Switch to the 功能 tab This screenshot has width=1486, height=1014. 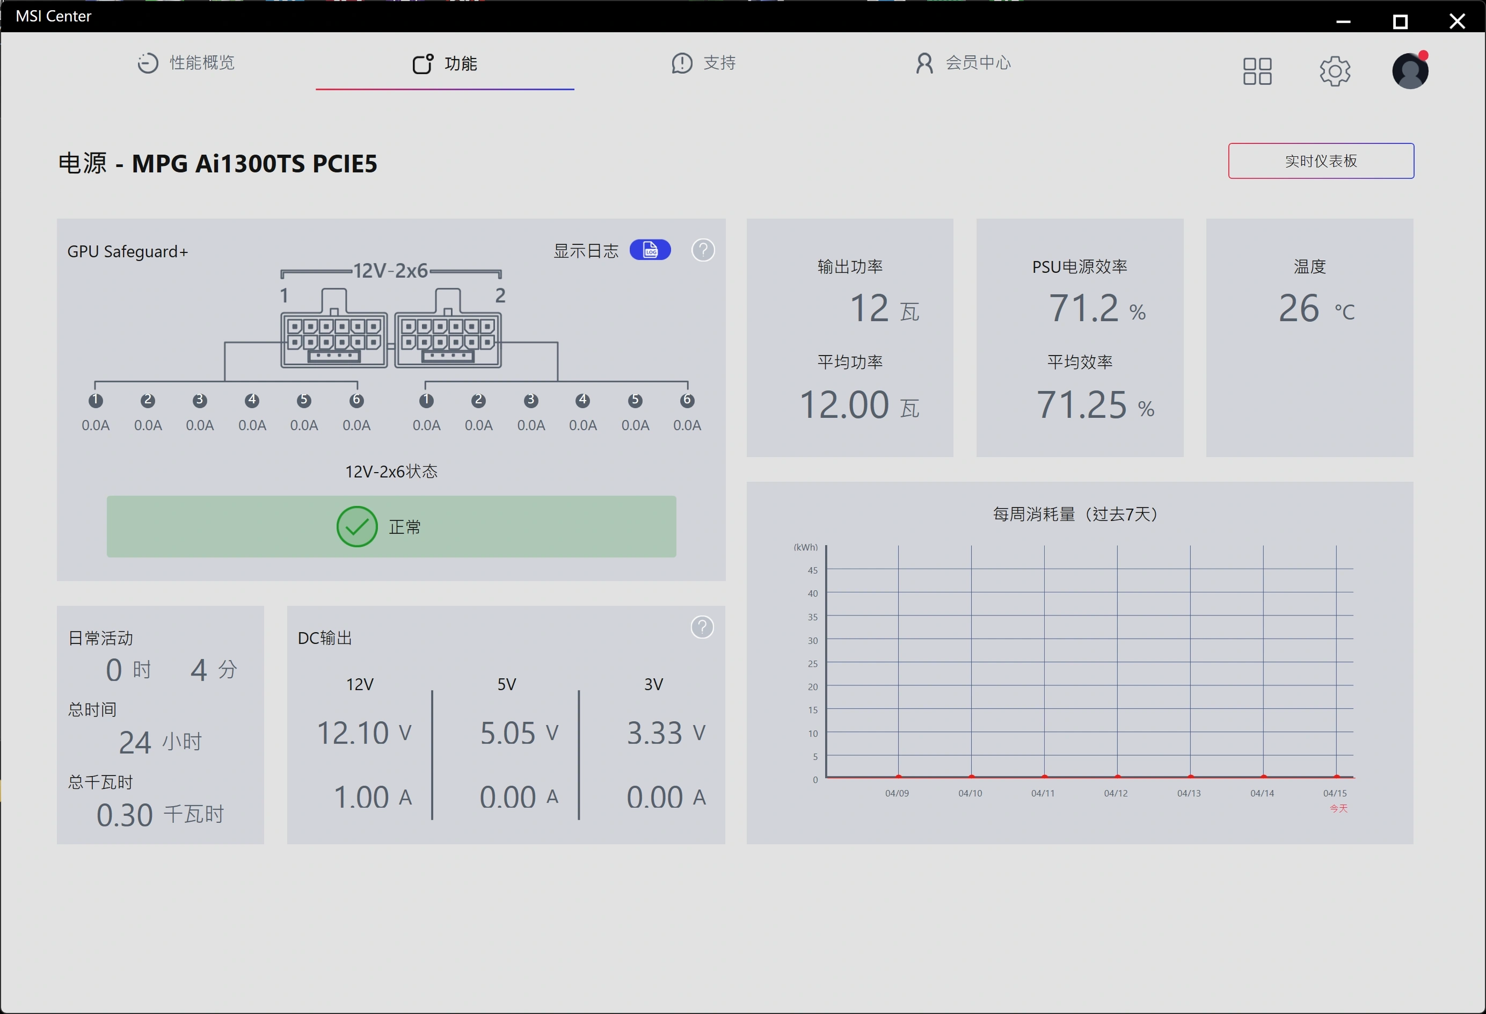[x=445, y=63]
